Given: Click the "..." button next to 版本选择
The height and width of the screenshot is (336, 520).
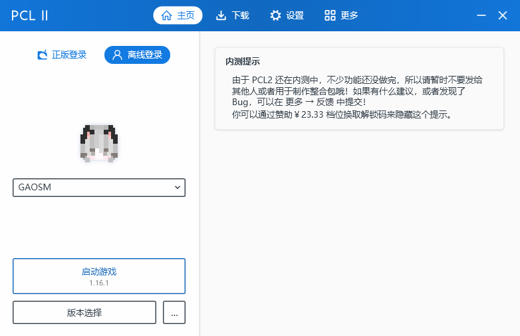Looking at the screenshot, I should [x=174, y=312].
